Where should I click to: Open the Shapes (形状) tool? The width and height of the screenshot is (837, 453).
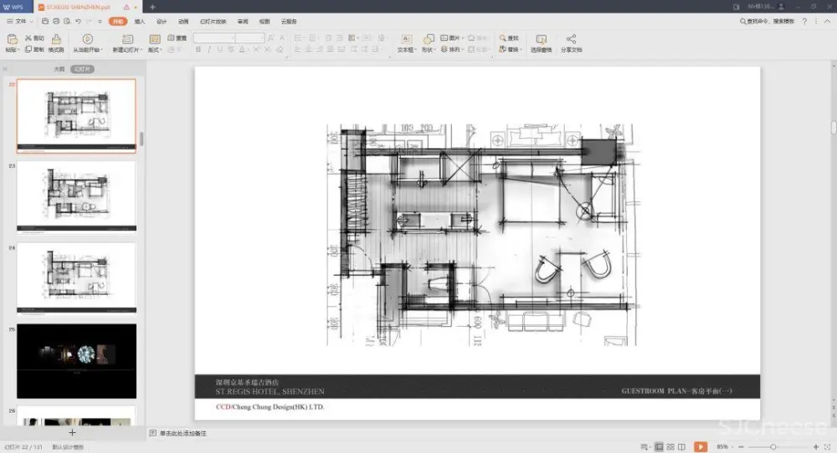428,39
